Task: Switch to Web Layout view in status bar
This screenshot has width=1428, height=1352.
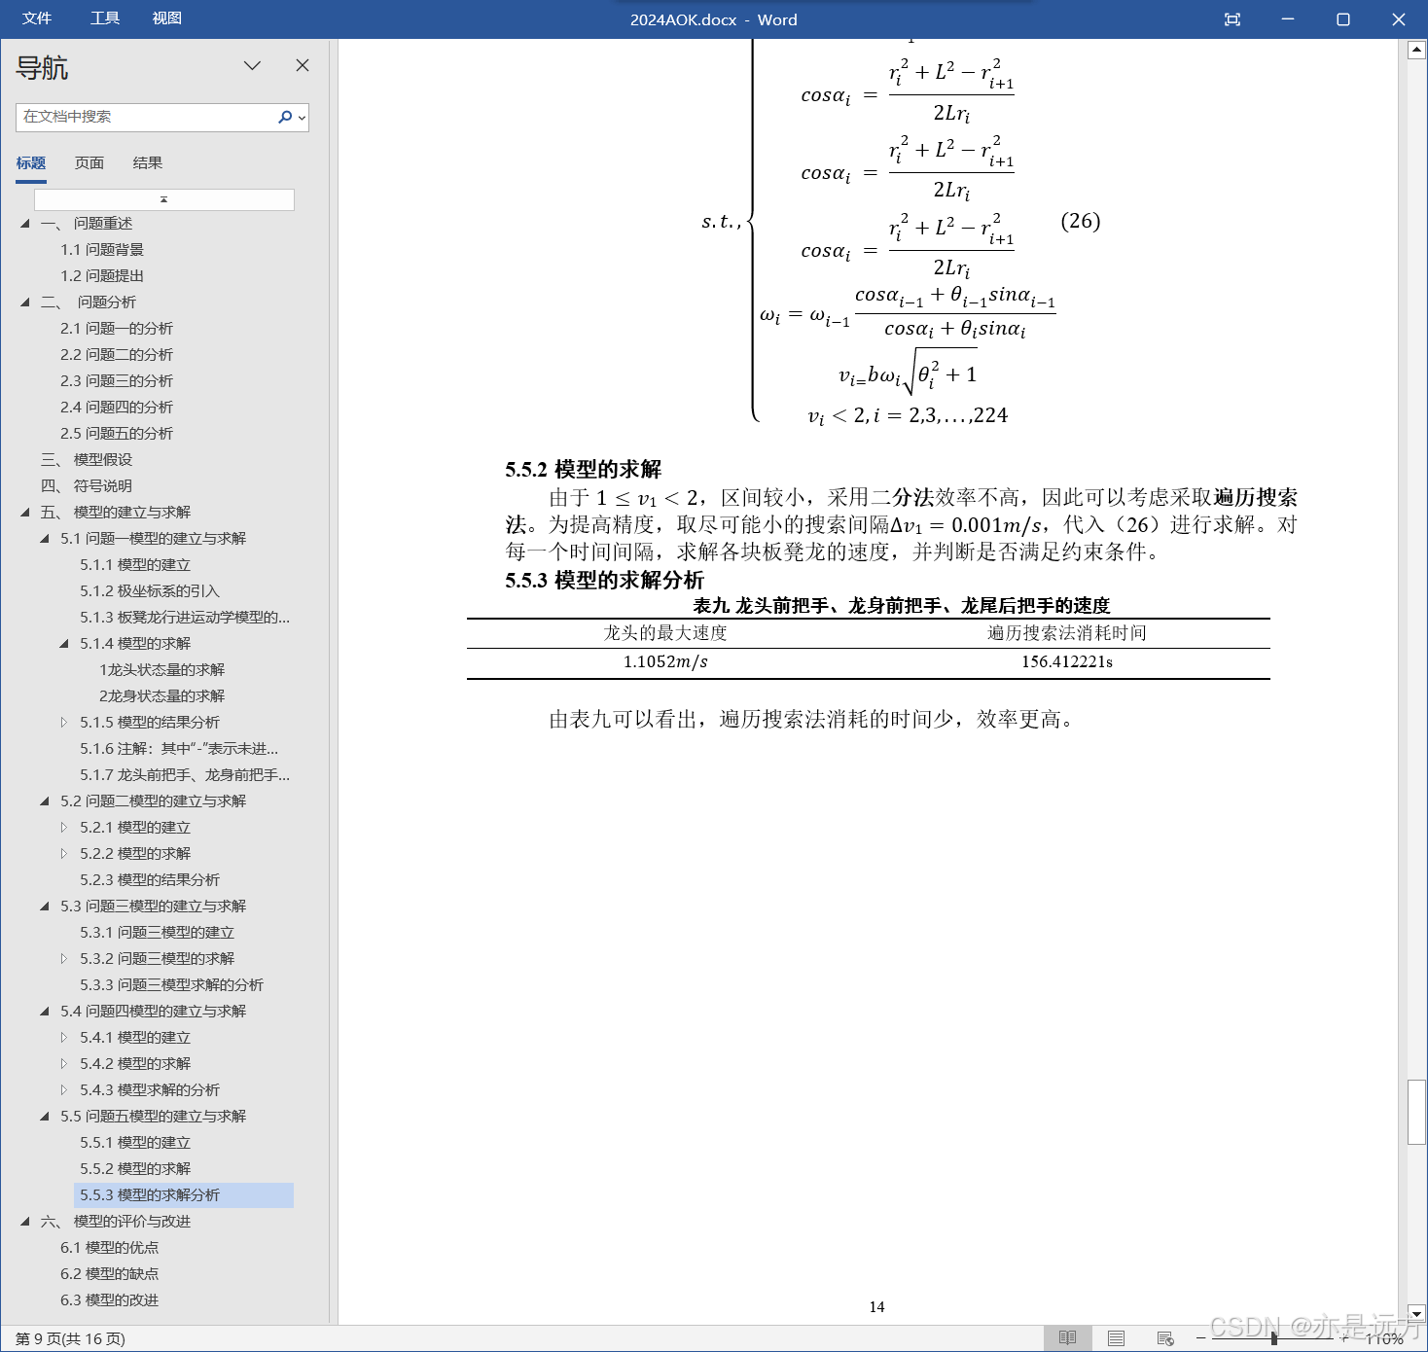Action: click(x=1165, y=1338)
